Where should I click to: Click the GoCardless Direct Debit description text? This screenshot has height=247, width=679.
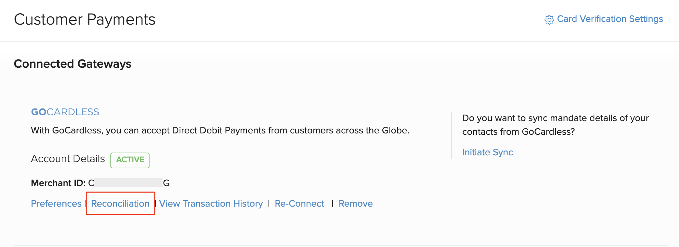click(x=220, y=130)
